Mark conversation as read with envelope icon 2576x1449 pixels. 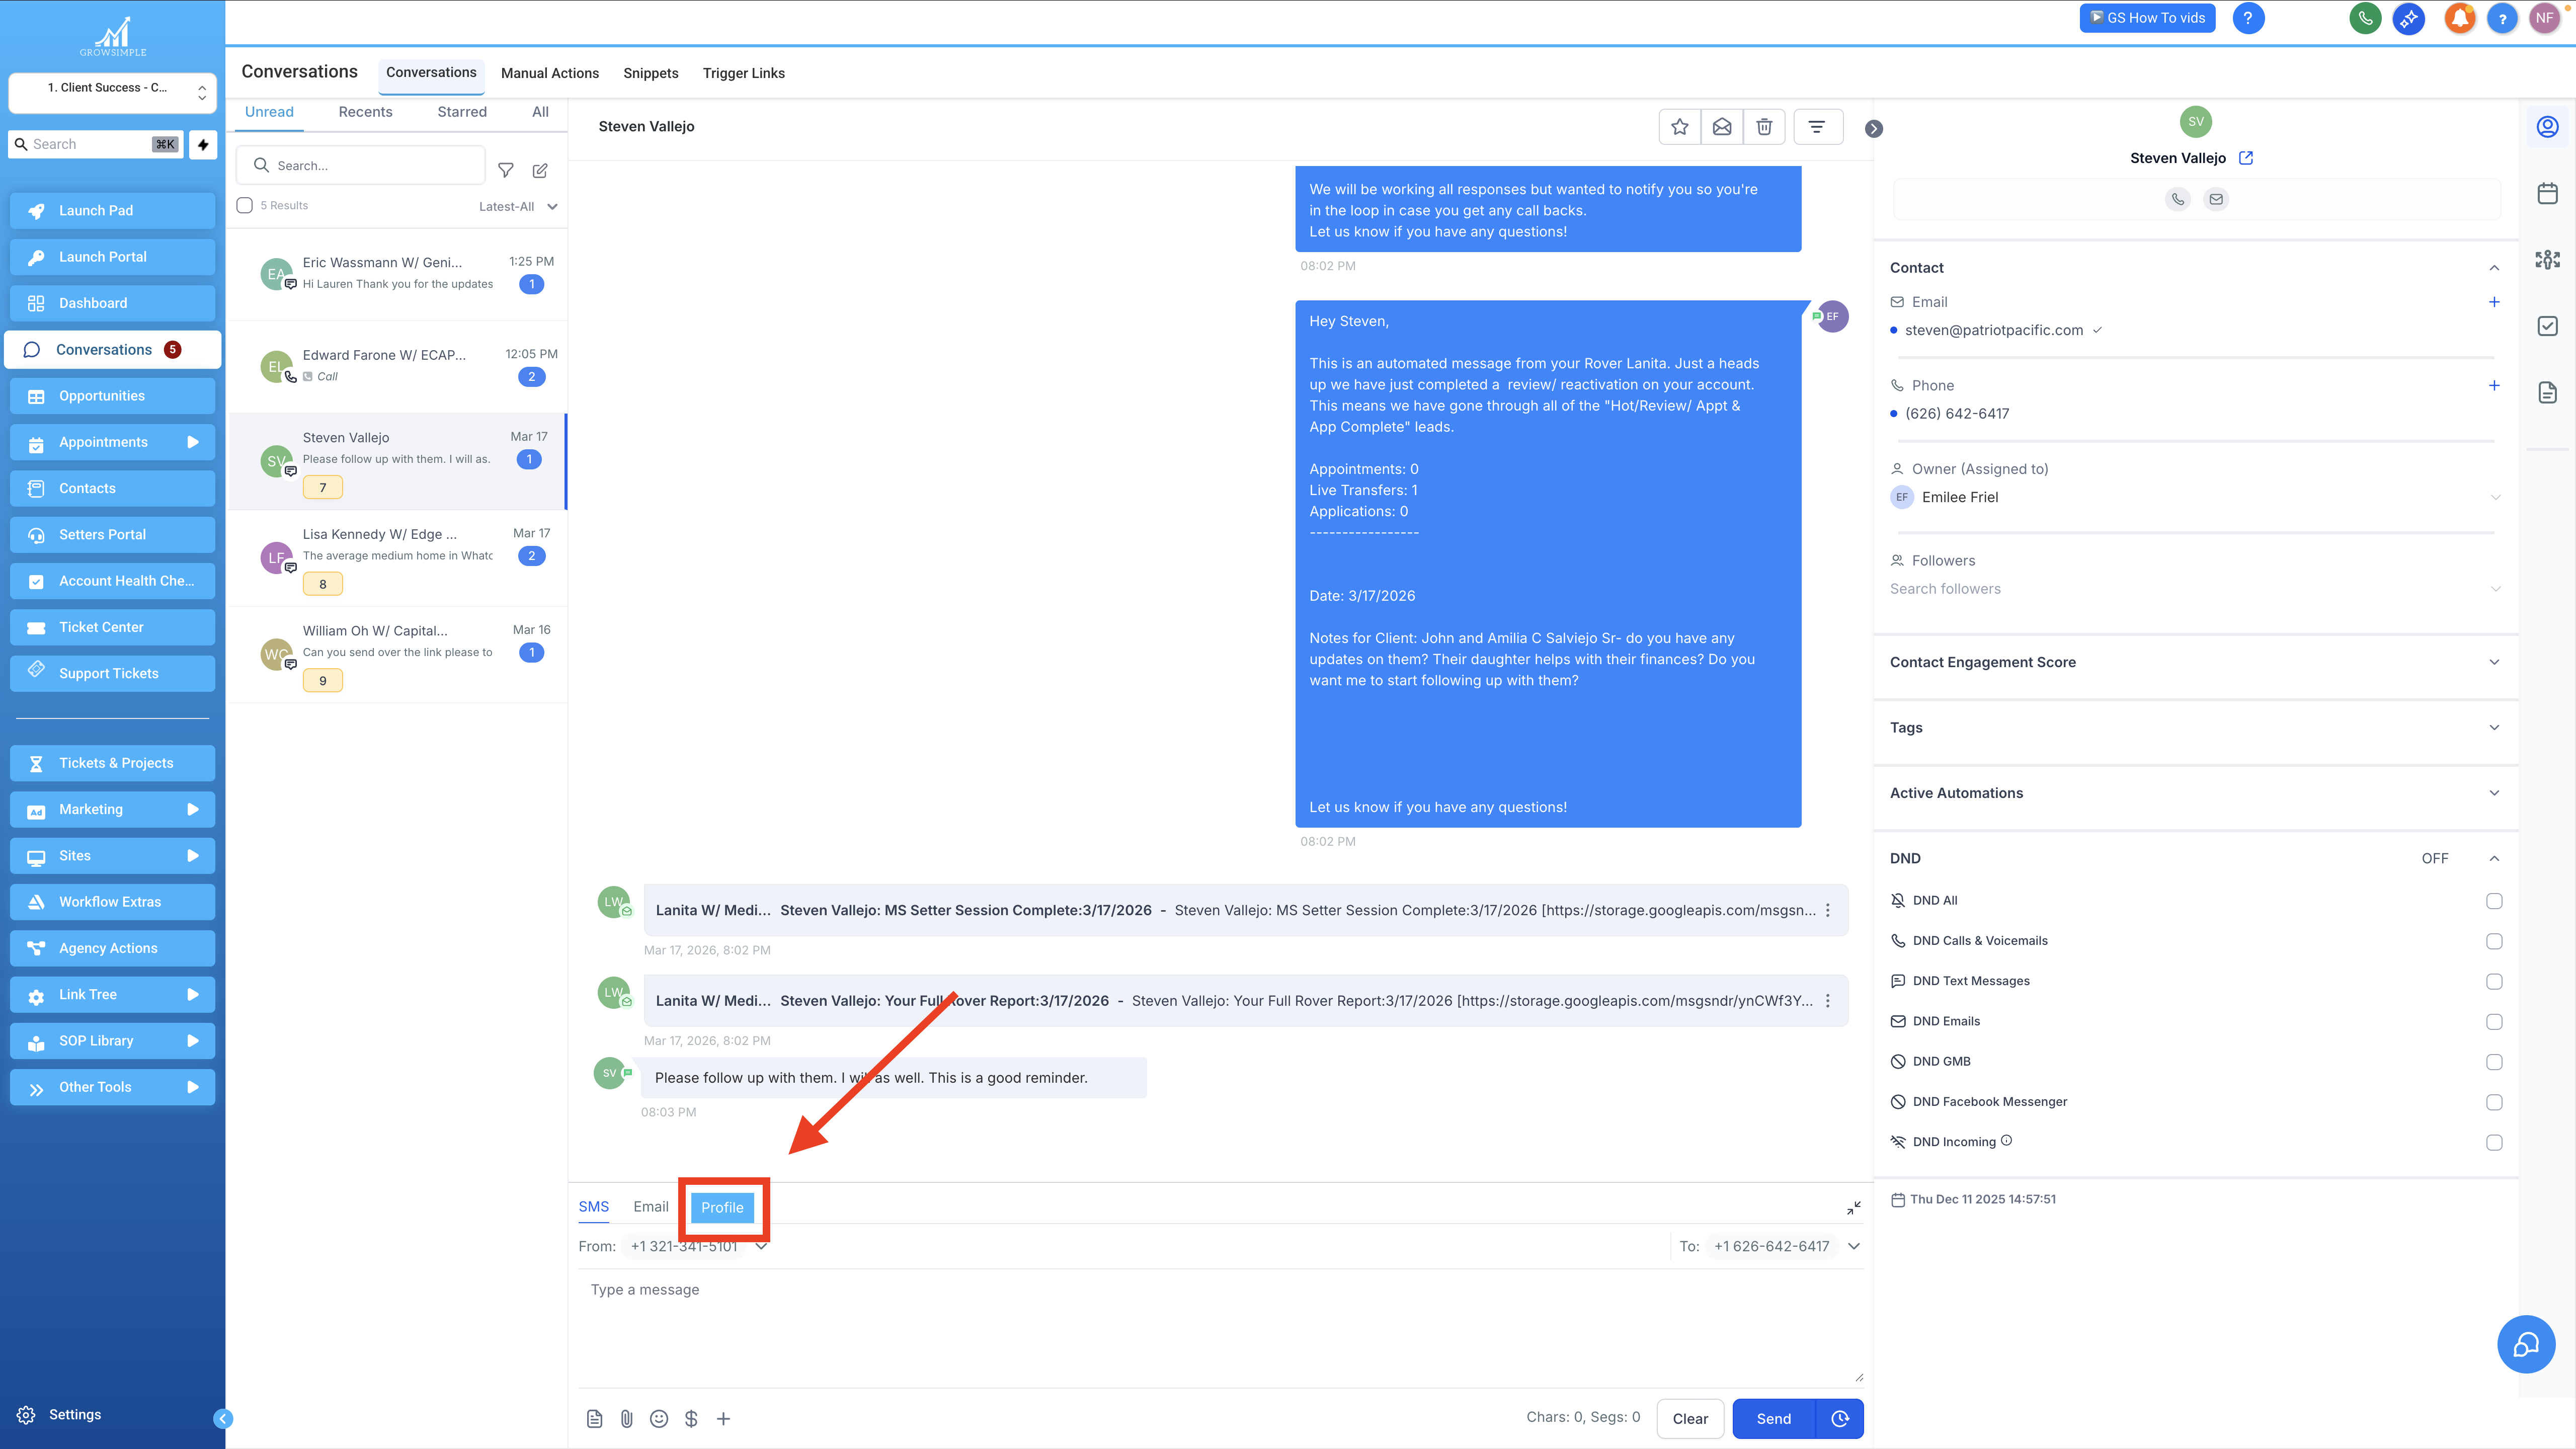point(1722,127)
